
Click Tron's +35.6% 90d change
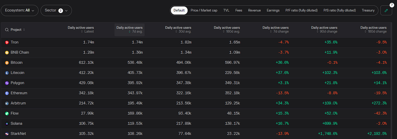(x=330, y=42)
